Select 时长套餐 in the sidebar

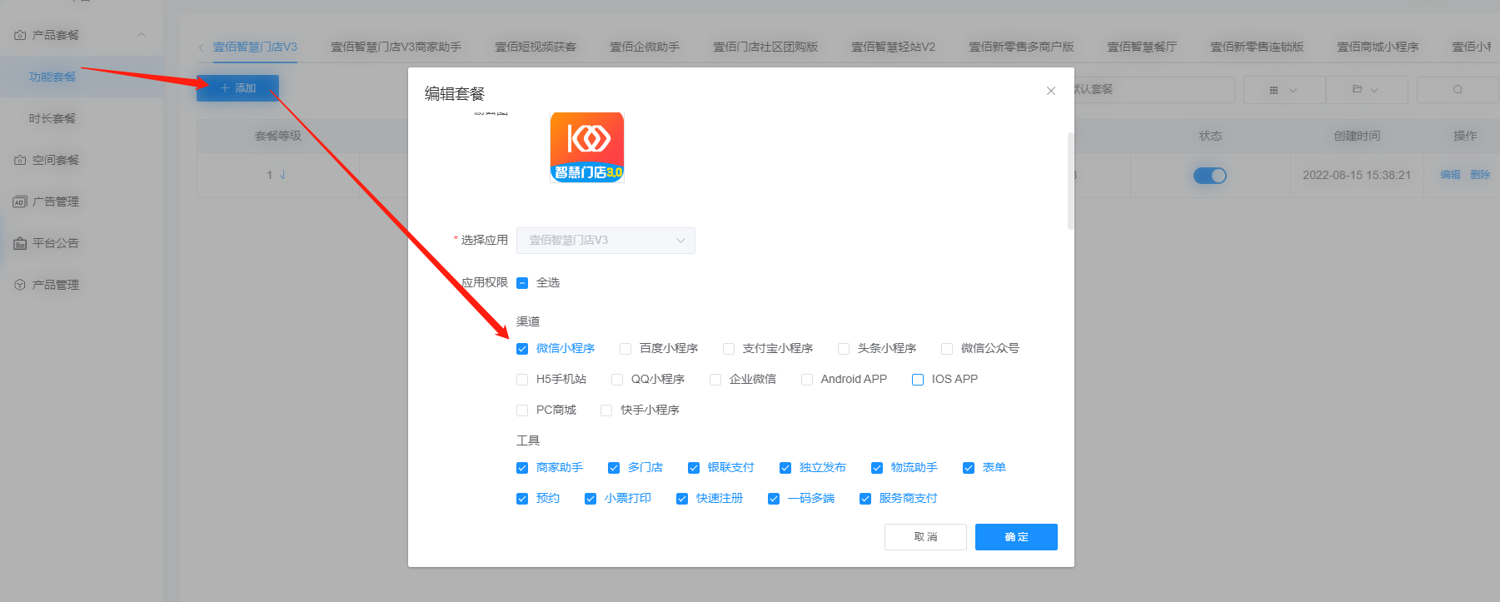[x=52, y=118]
